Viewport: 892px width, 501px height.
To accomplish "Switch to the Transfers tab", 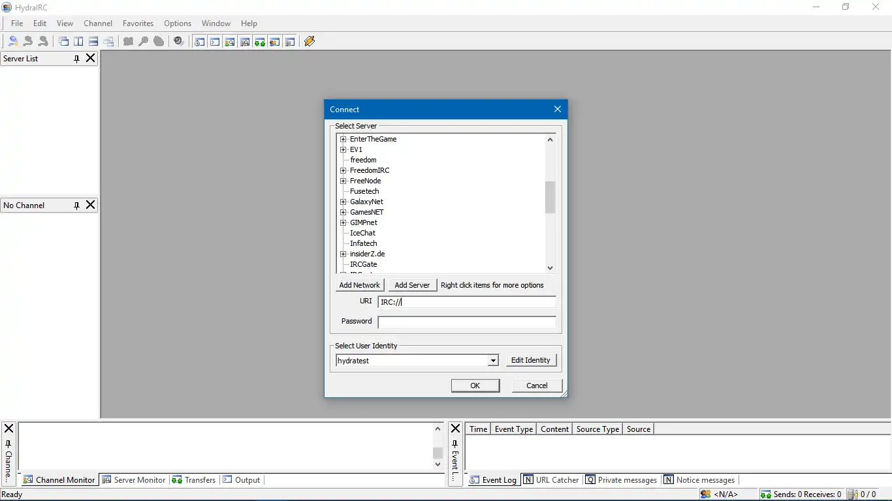I will (x=194, y=479).
